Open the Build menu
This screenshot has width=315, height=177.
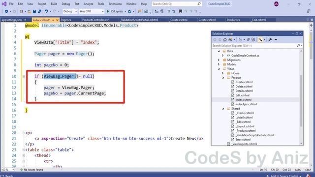point(54,4)
